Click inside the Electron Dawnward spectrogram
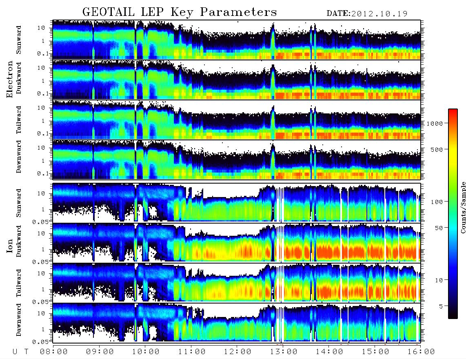Viewport: 466px width, 359px height. (237, 160)
